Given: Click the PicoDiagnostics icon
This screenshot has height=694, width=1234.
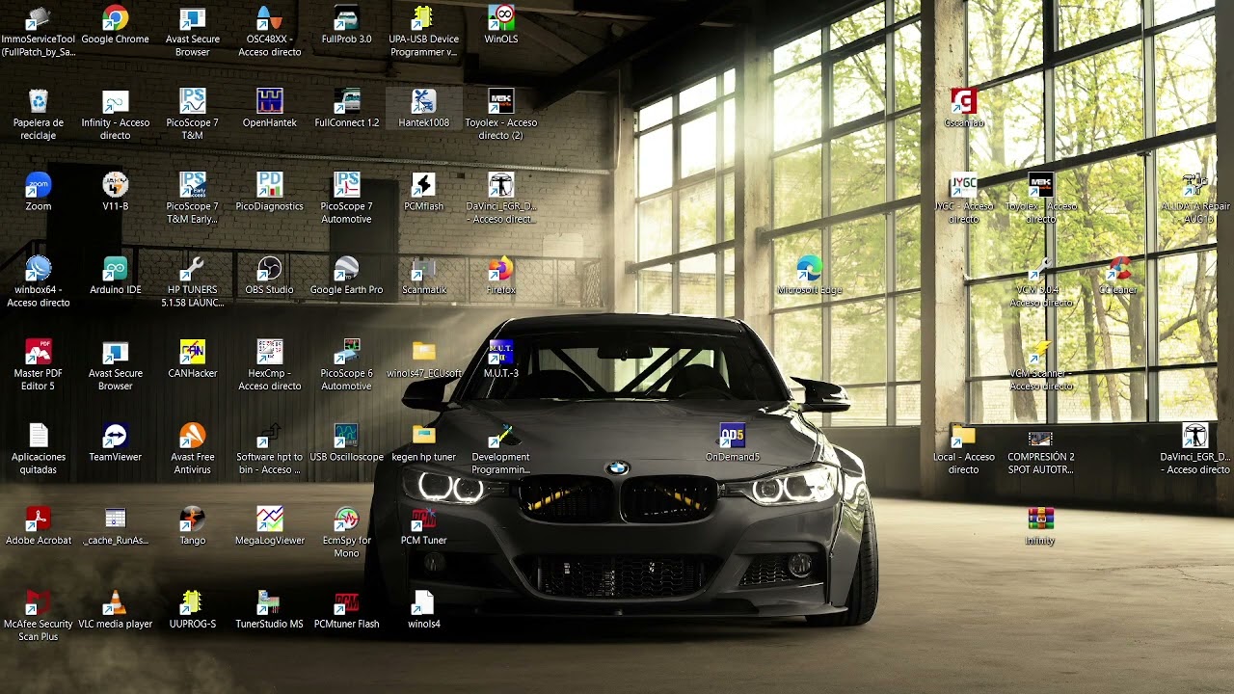Looking at the screenshot, I should click(x=270, y=185).
